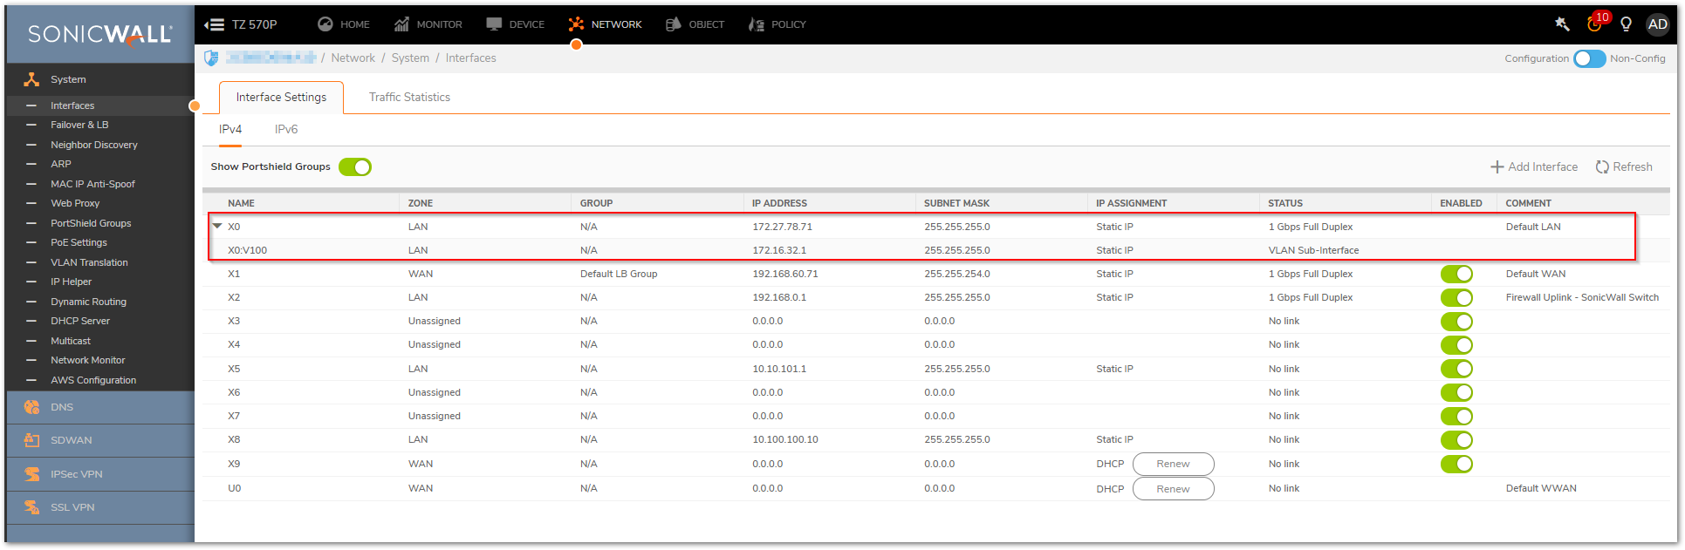Renew DHCP lease for U0
This screenshot has height=550, width=1685.
[x=1173, y=488]
